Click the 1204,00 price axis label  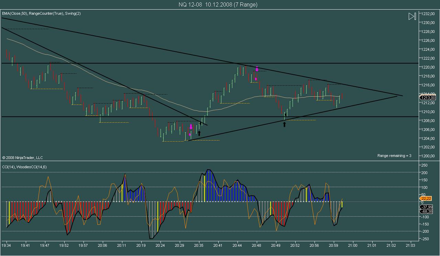click(429, 138)
